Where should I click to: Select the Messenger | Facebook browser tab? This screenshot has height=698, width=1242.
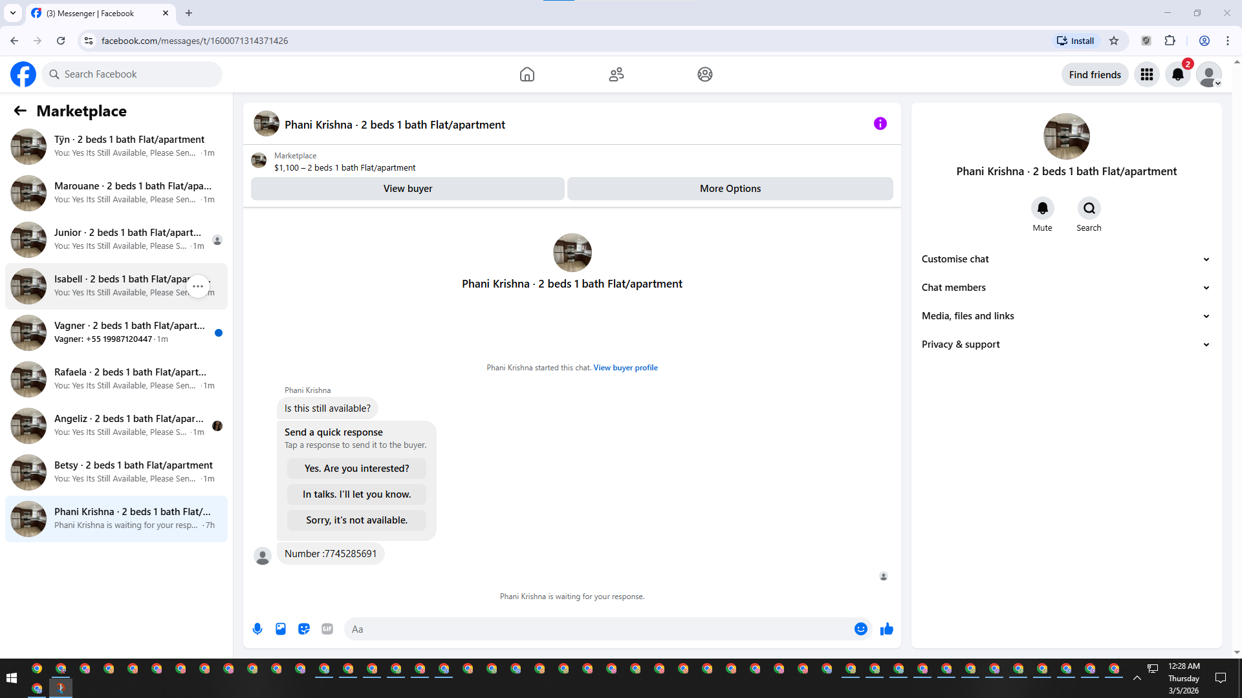click(100, 13)
